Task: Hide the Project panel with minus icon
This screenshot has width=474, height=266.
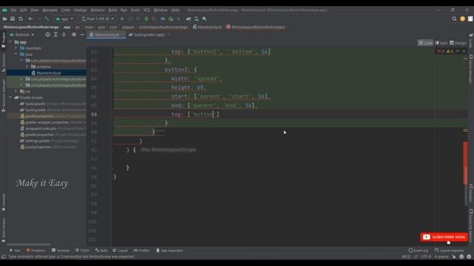Action: 82,35
